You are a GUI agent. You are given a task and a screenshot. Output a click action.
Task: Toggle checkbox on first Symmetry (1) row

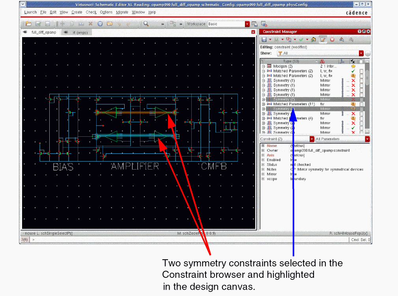click(x=361, y=81)
